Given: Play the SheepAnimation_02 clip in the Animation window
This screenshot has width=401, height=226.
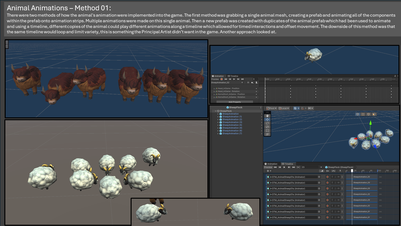Looking at the screenshot, I should 234,79.
